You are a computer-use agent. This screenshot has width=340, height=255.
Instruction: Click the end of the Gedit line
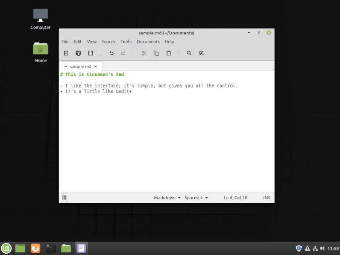(x=132, y=91)
